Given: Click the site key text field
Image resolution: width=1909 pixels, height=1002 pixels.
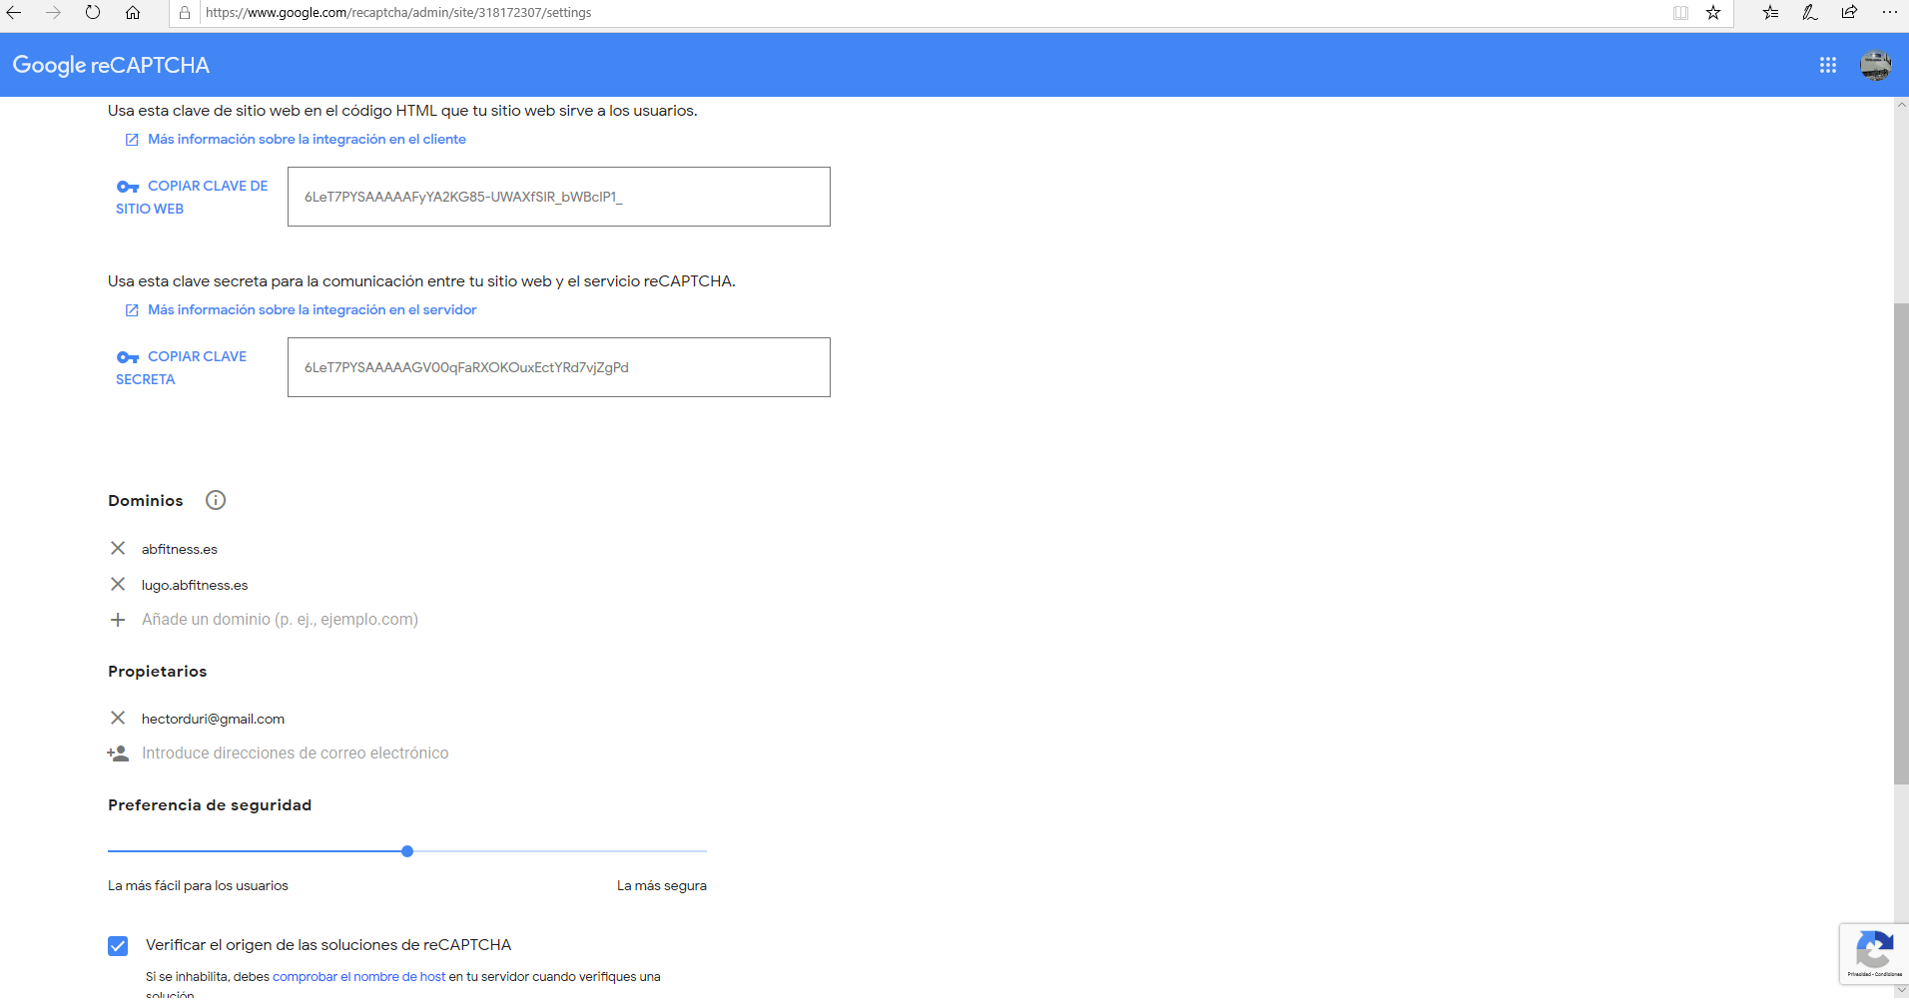Looking at the screenshot, I should [x=559, y=197].
